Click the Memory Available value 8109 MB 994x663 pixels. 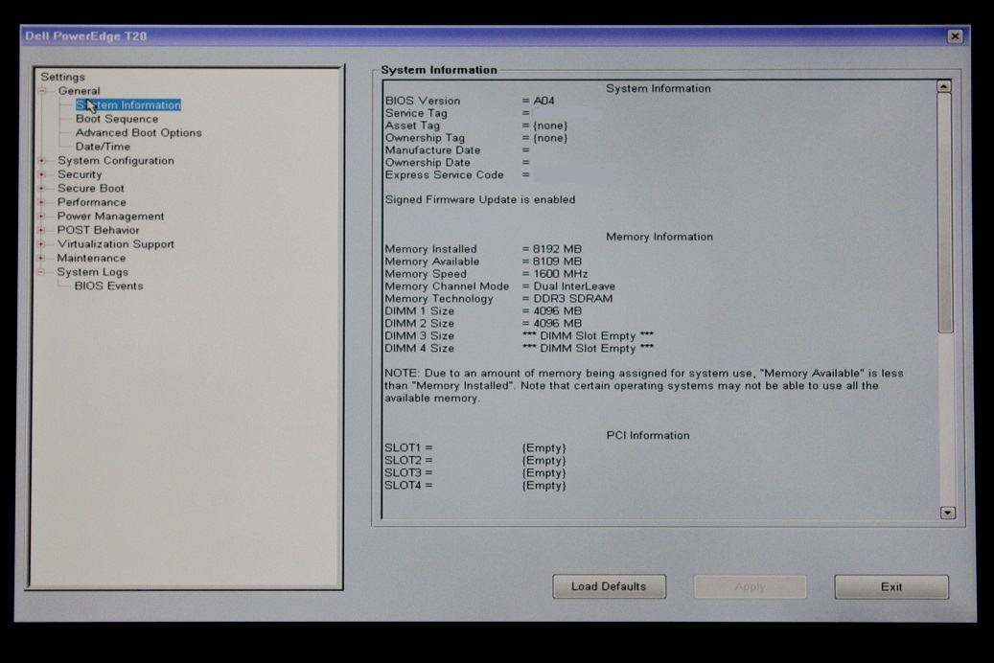[x=557, y=262]
